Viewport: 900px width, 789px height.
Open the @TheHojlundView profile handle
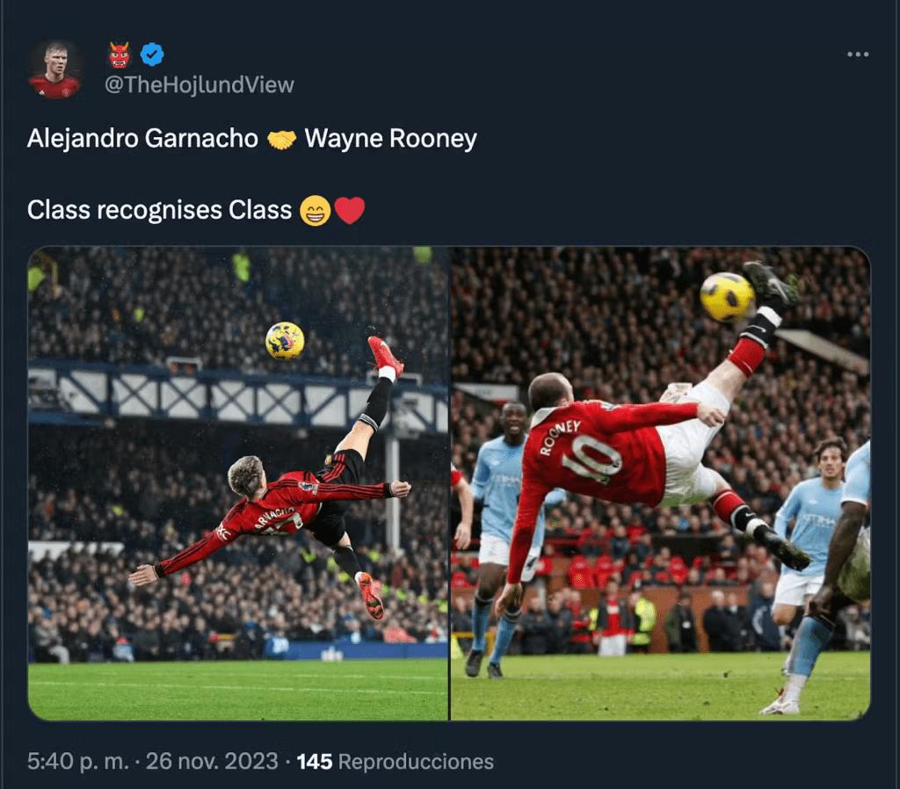[x=200, y=85]
